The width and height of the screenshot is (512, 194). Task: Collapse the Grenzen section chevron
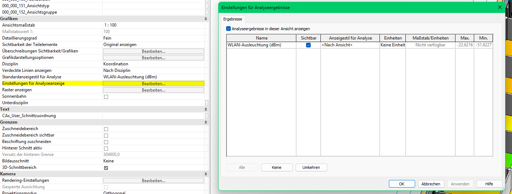(x=206, y=122)
